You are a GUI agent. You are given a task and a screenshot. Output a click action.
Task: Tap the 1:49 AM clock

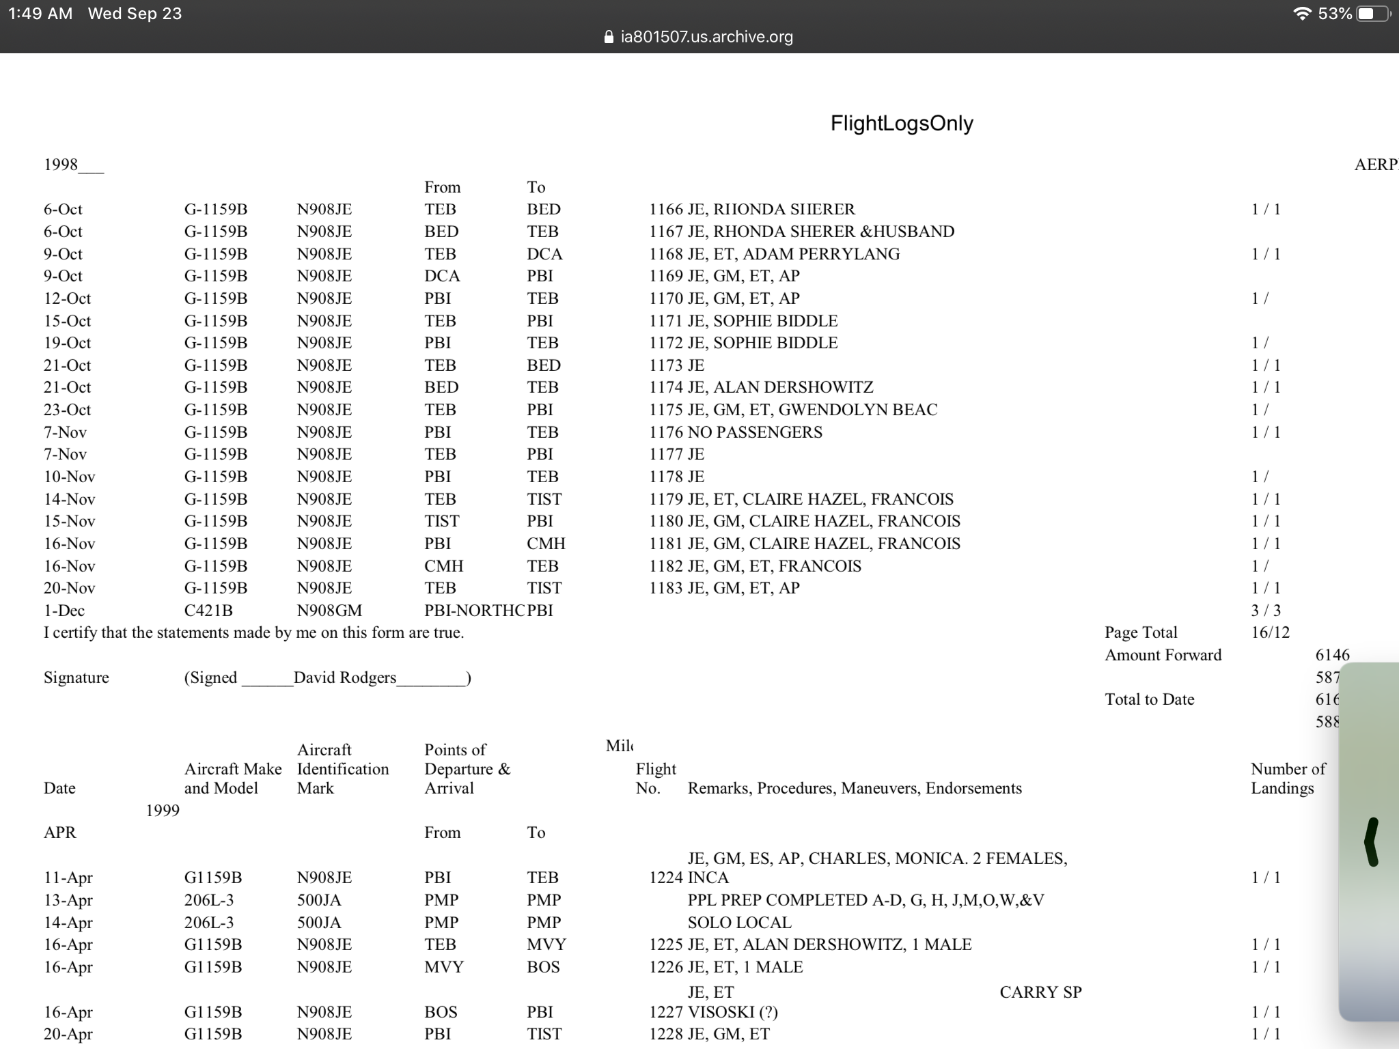40,14
